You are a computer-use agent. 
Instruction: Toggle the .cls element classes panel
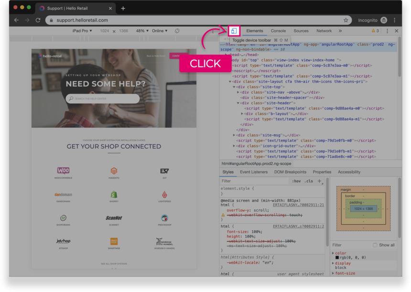click(x=309, y=181)
